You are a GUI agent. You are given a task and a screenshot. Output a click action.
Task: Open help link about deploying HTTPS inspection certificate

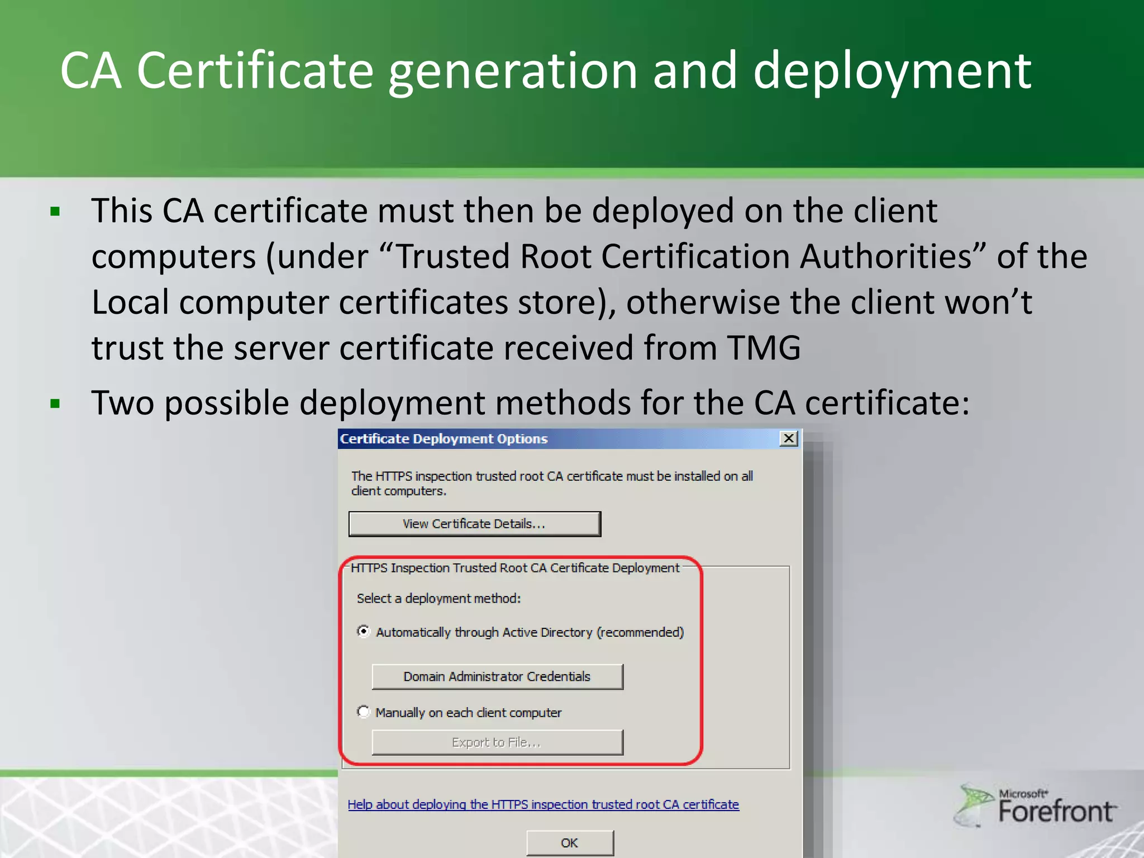click(543, 804)
